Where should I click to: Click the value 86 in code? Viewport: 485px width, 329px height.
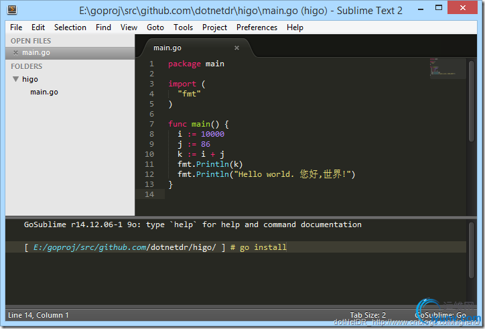(x=206, y=144)
